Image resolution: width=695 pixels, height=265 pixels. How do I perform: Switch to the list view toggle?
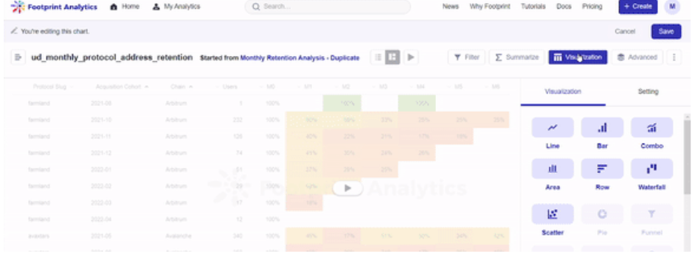378,57
